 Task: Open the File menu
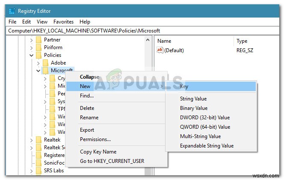point(12,22)
